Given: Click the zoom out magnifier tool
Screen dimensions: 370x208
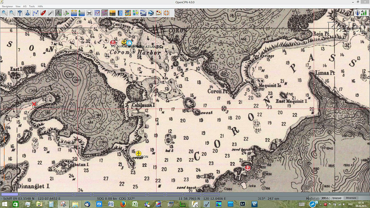Looking at the screenshot, I should pos(12,13).
